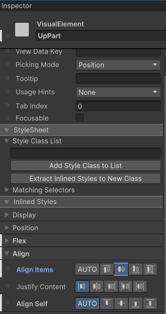Open the Usage Hints dropdown
This screenshot has width=166, height=314.
pos(118,92)
